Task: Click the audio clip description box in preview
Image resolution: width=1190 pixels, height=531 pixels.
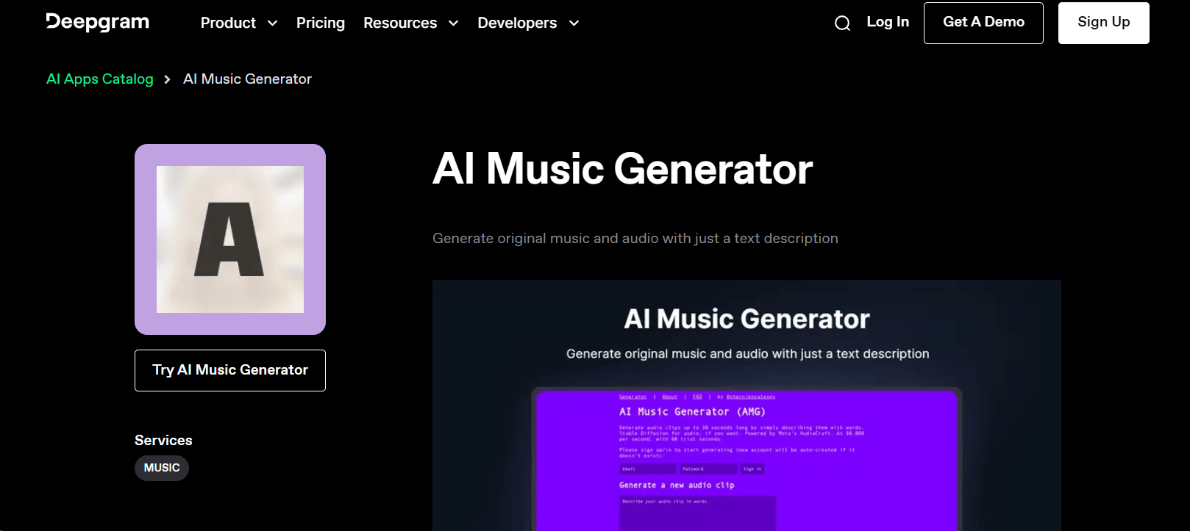Action: [696, 513]
